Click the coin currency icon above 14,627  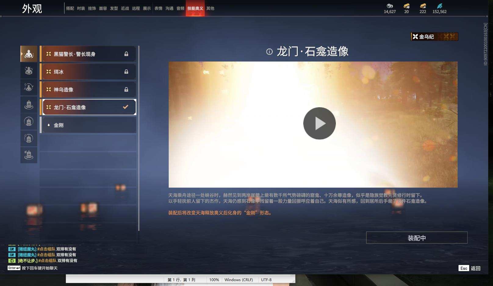tap(390, 6)
